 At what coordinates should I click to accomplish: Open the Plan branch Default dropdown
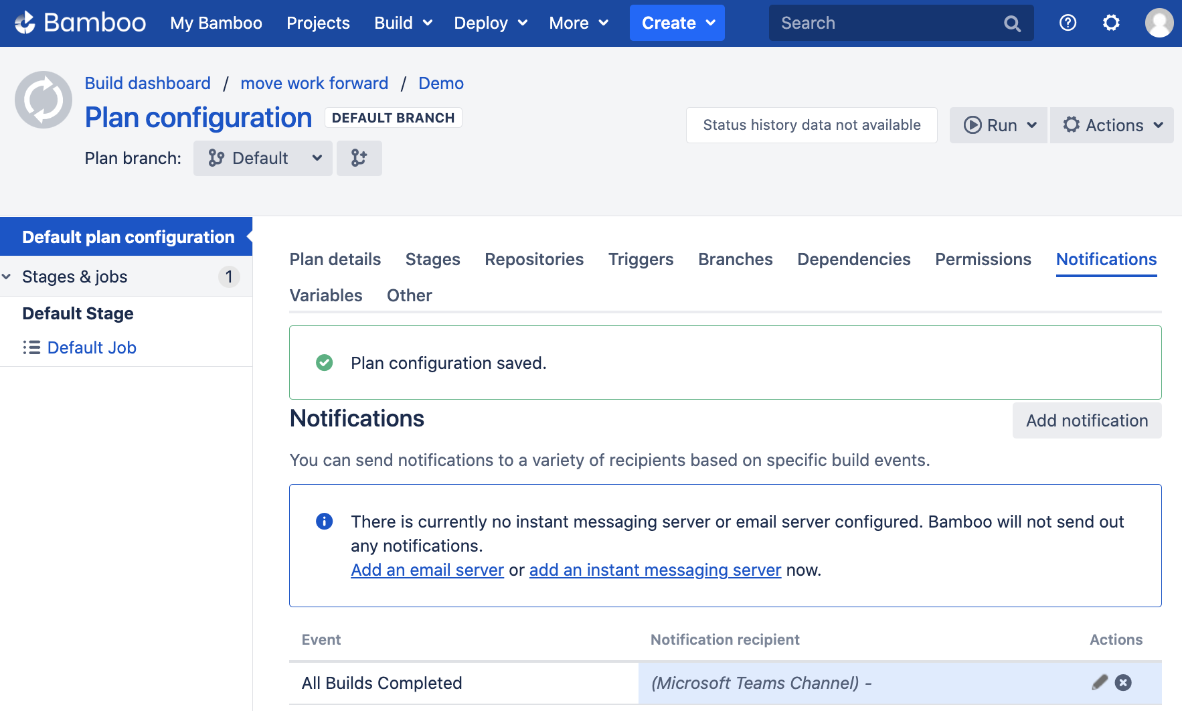(263, 158)
